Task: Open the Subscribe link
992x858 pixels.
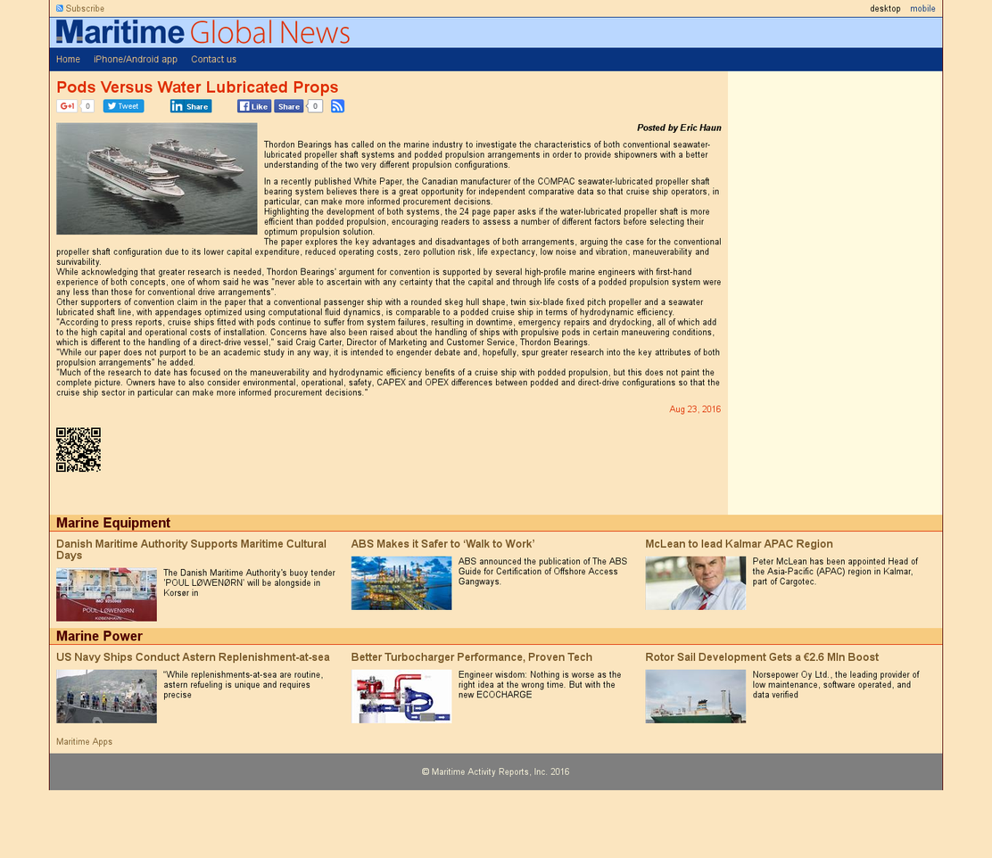Action: 85,8
